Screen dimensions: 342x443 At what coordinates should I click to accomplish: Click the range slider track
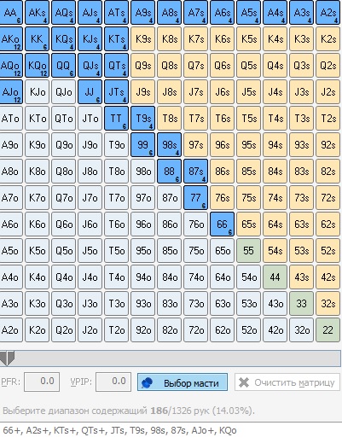[171, 358]
